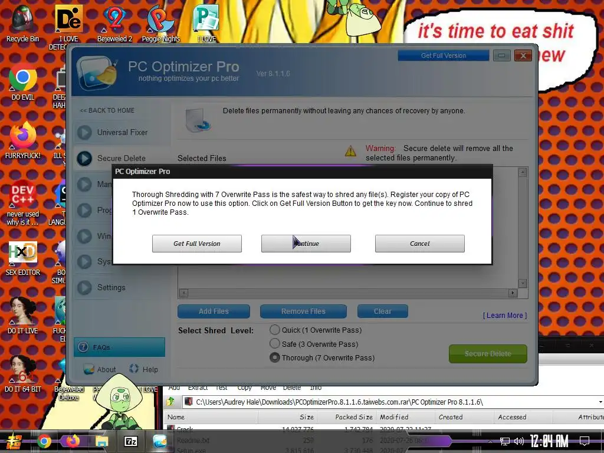Open the 7-Zip address path dropdown

(600, 402)
